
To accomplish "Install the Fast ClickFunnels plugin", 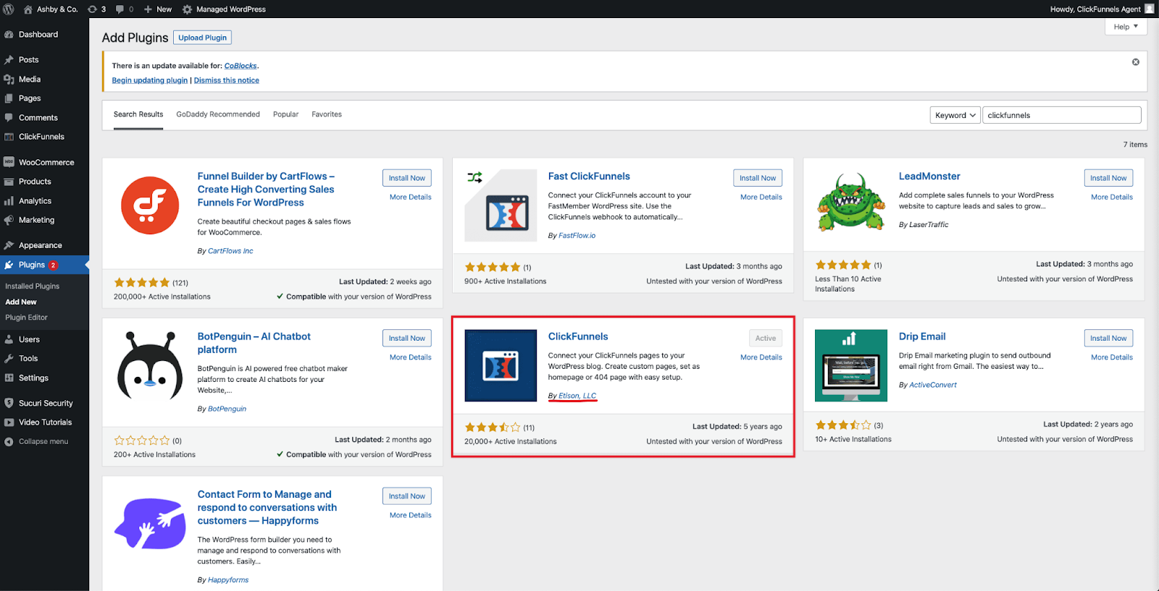I will [758, 178].
